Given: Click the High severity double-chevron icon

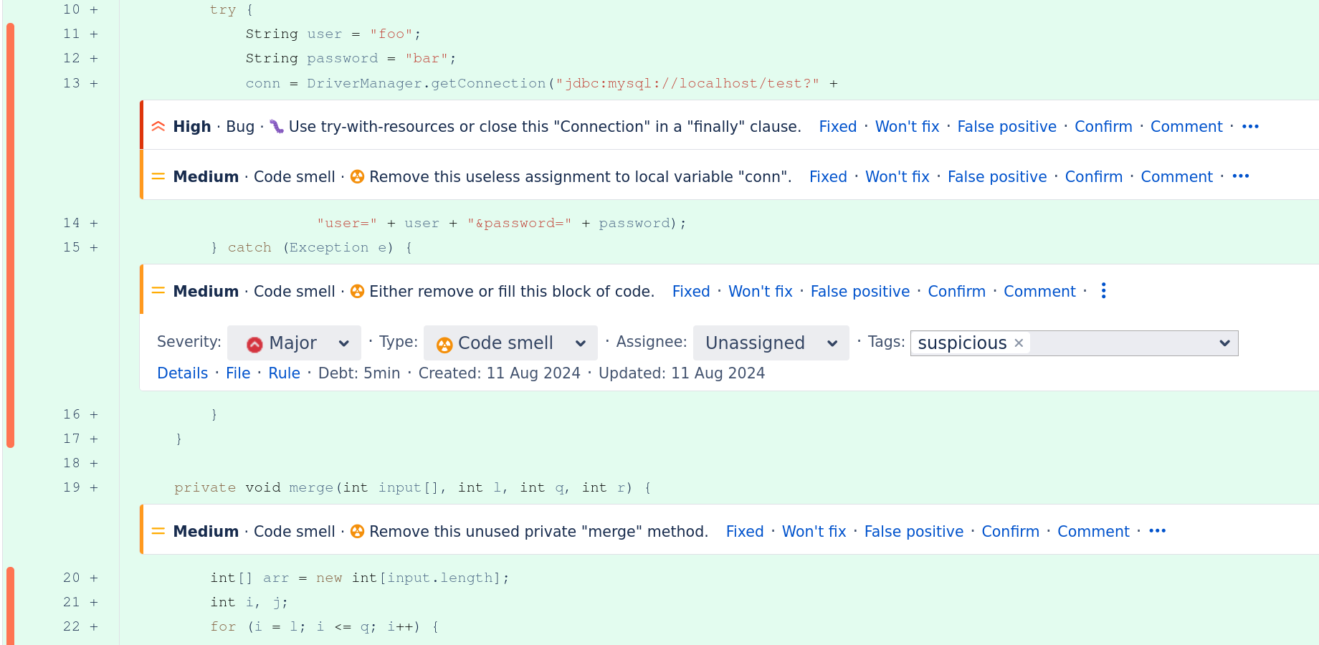Looking at the screenshot, I should coord(158,126).
